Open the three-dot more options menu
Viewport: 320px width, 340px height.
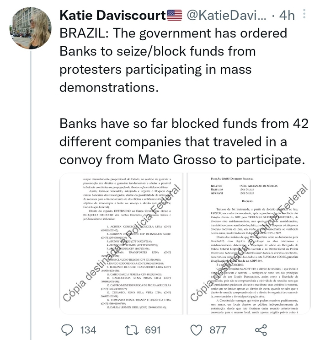[x=304, y=14]
